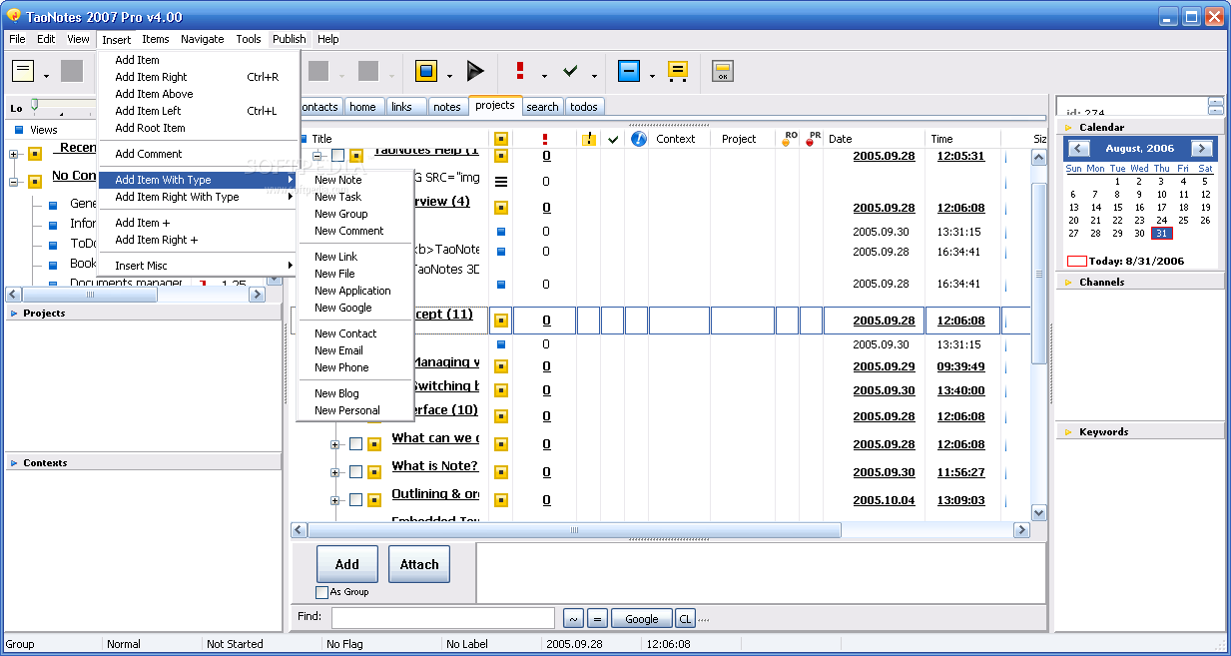Click the red exclamation priority column header
This screenshot has height=656, width=1231.
coord(544,139)
